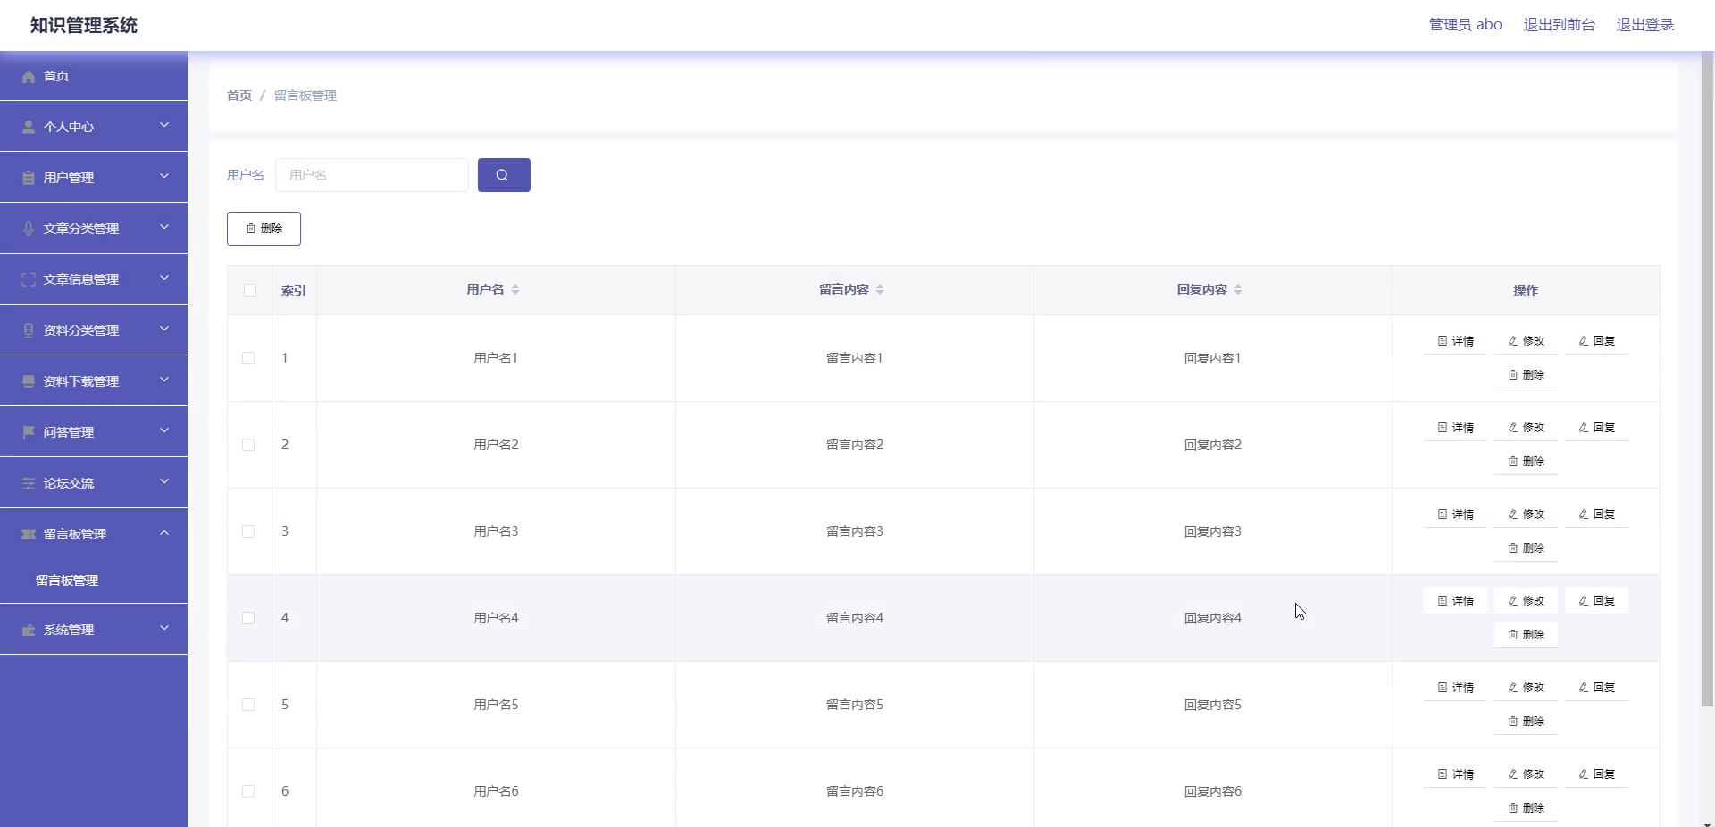Open 首页 in the sidebar

point(94,76)
